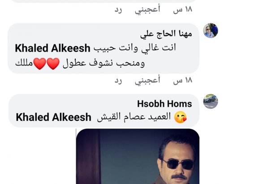Tap the kissing face emoji
This screenshot has height=184, width=254.
[181, 117]
